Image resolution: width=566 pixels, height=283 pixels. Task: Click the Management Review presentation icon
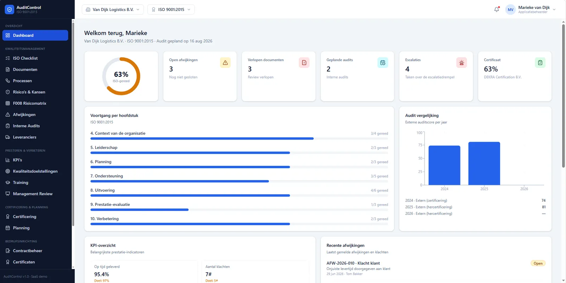tap(8, 194)
